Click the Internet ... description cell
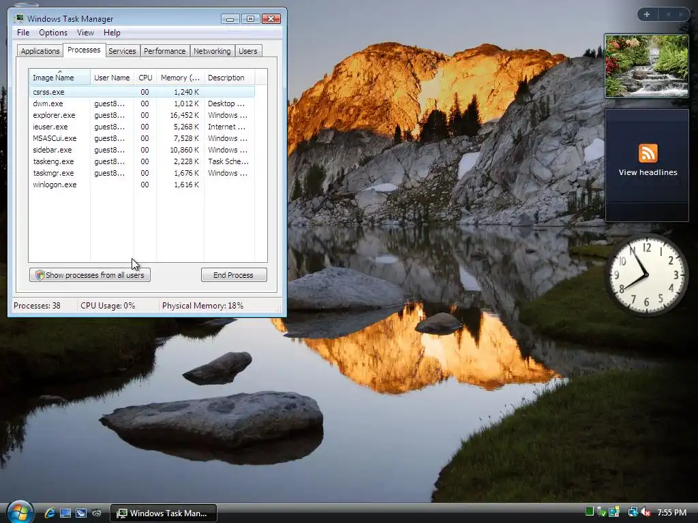 226,127
